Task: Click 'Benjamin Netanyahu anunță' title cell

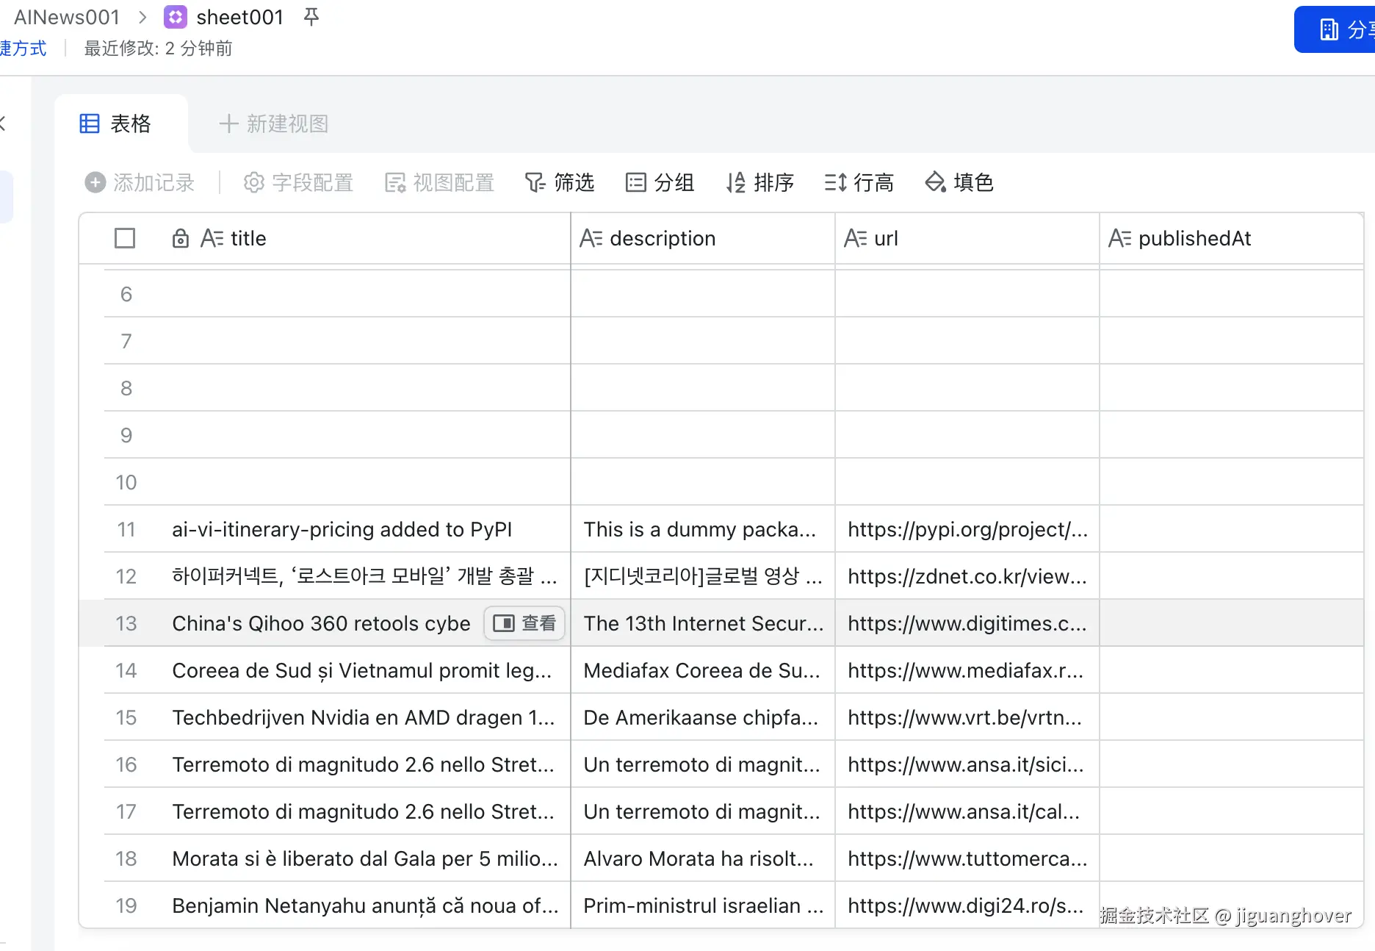Action: 364,905
